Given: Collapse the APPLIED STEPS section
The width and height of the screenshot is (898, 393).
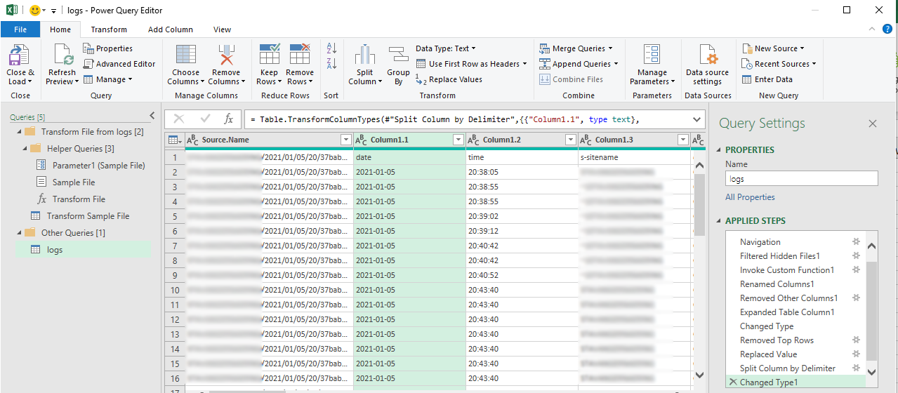Looking at the screenshot, I should [x=719, y=220].
